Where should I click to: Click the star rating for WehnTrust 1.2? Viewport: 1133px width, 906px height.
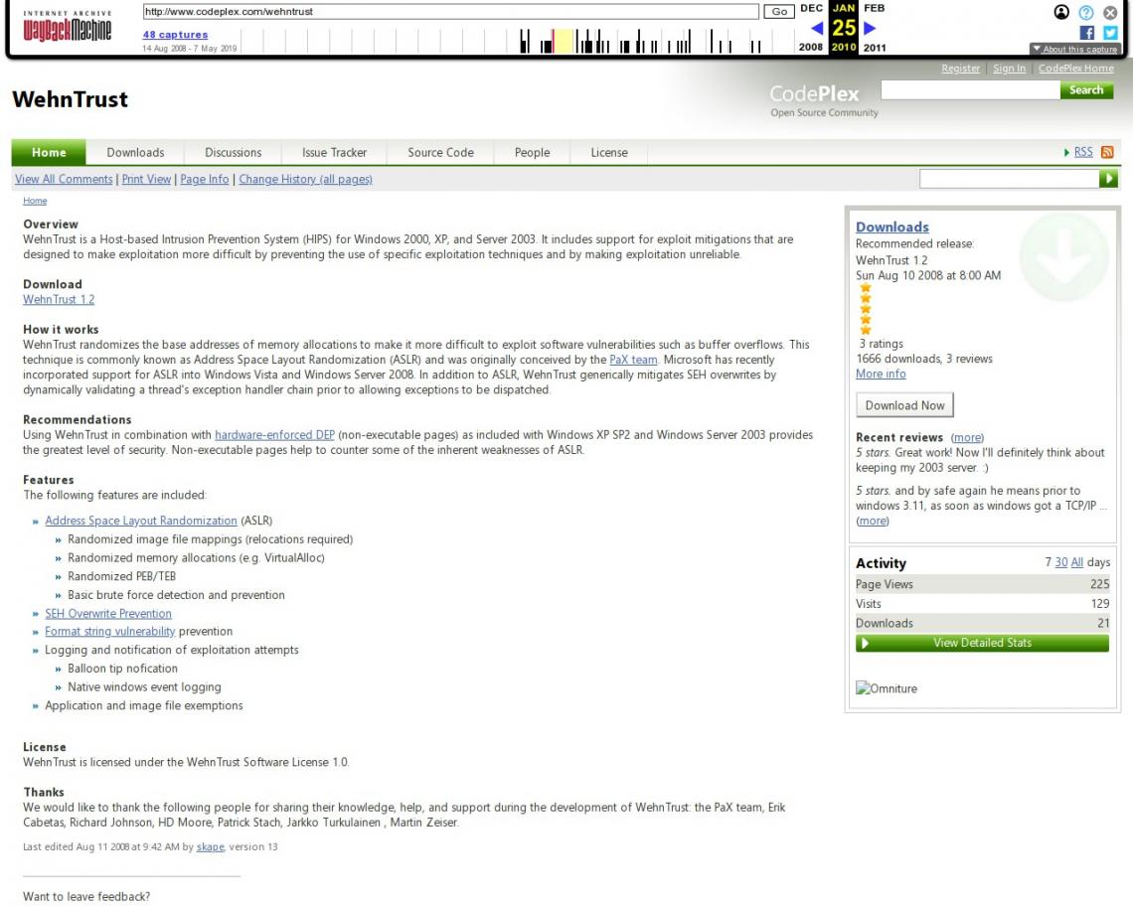pyautogui.click(x=865, y=309)
